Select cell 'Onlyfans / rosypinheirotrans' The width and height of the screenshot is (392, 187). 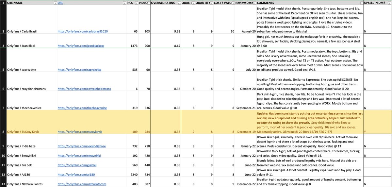32,82
